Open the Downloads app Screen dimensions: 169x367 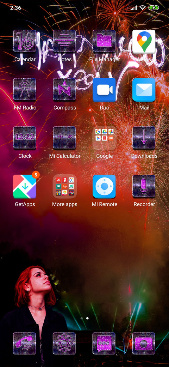pyautogui.click(x=144, y=138)
